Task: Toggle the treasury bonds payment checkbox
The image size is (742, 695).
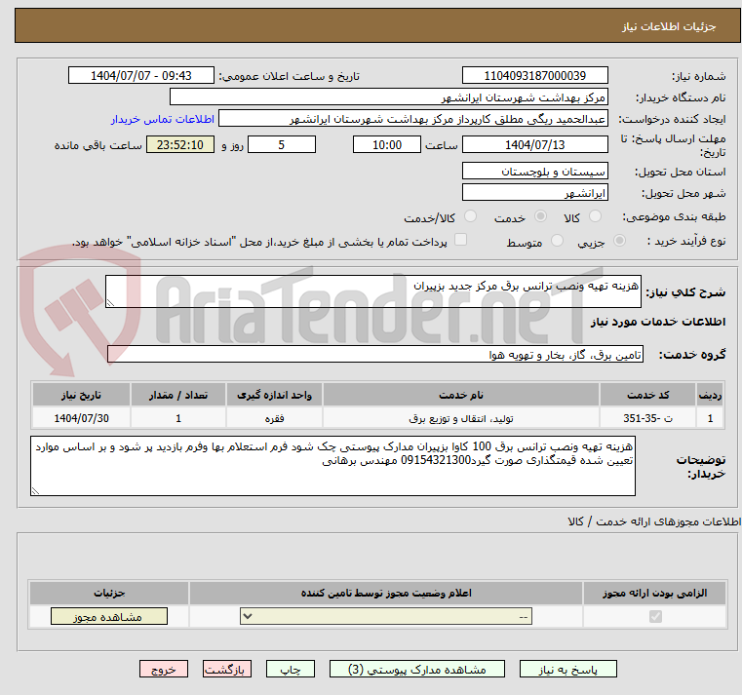Action: 461,240
